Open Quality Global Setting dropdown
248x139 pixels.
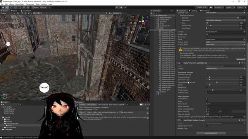(x=226, y=69)
